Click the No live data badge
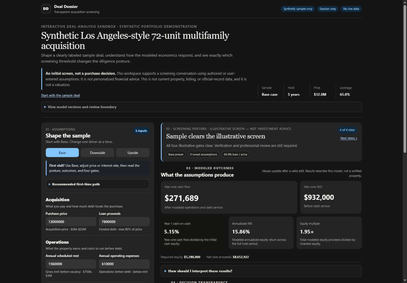 351,9
